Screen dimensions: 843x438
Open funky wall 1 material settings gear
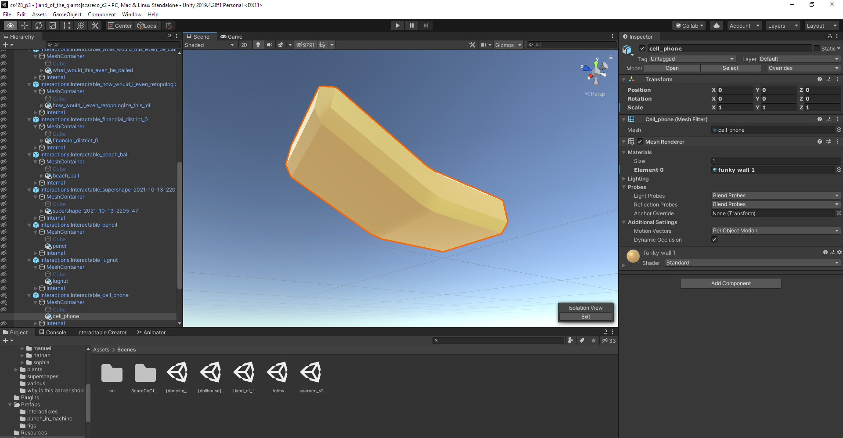click(x=839, y=253)
